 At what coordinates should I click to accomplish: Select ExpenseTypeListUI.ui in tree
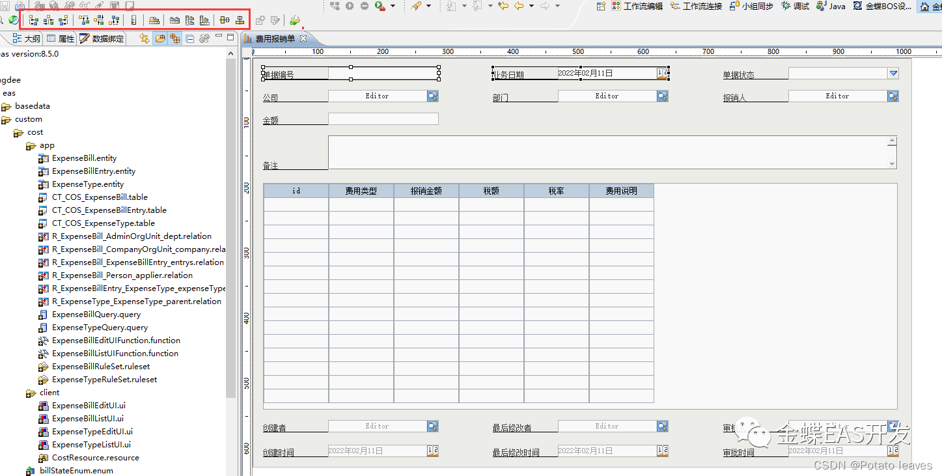coord(91,445)
